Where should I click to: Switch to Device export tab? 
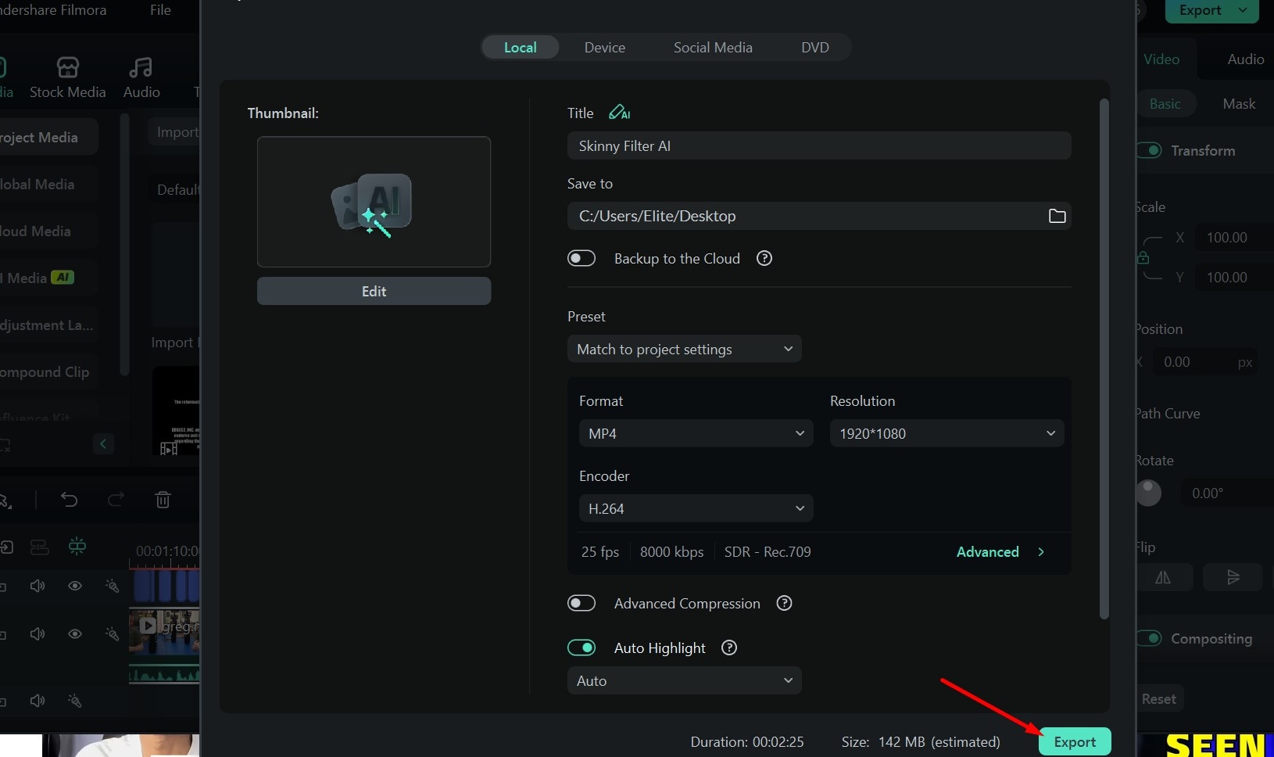coord(605,47)
